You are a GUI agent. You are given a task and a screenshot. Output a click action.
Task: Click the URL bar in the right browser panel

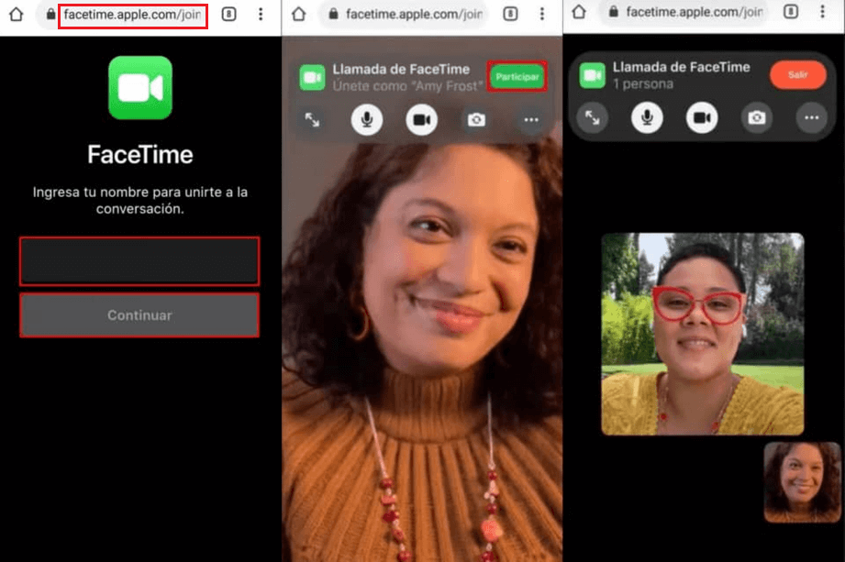(x=685, y=12)
